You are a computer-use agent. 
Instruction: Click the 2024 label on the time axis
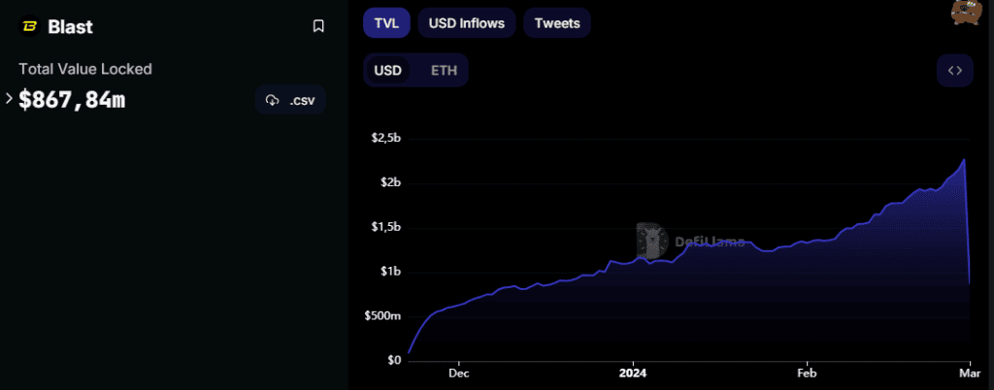pos(632,373)
